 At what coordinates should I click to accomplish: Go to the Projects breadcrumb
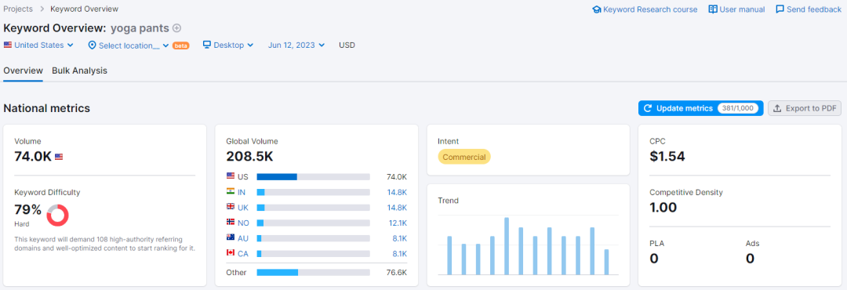pyautogui.click(x=18, y=9)
